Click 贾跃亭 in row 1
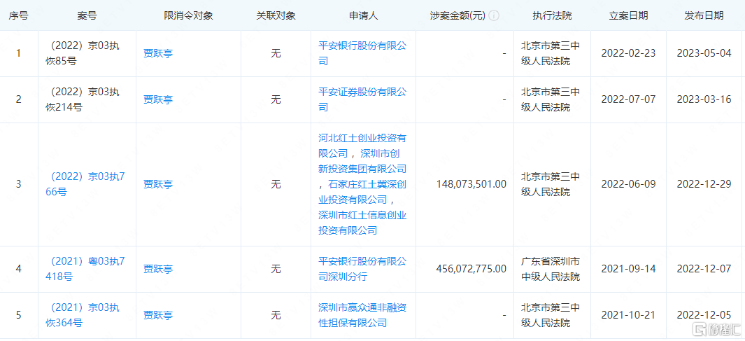745x341 pixels. tap(158, 53)
